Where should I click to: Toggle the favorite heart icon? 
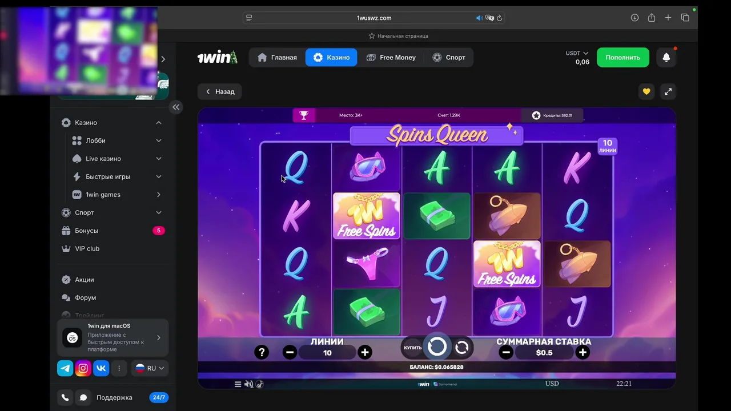click(646, 91)
